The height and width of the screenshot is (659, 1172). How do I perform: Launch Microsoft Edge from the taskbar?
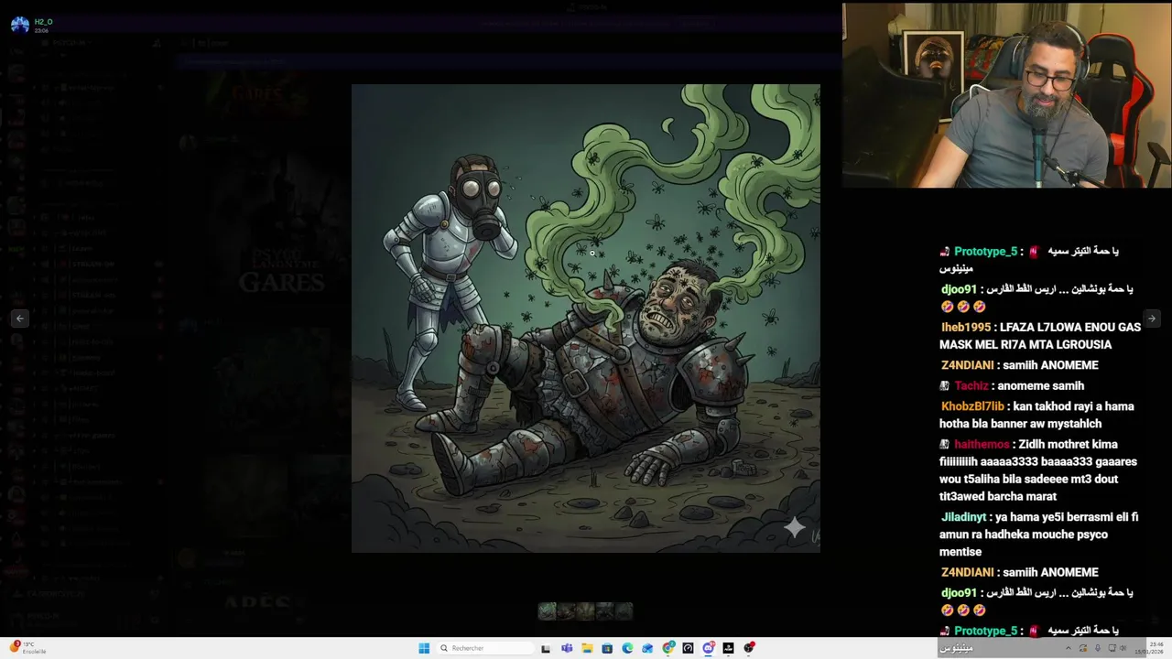(627, 648)
